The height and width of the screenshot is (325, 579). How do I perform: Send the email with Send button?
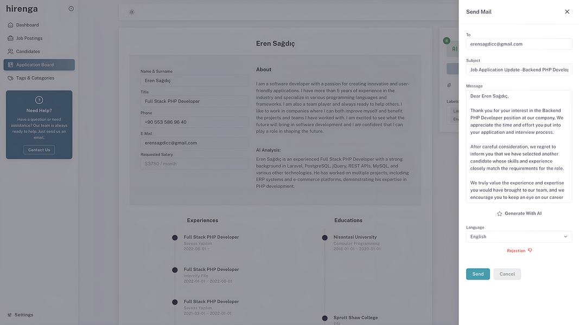[x=478, y=274]
